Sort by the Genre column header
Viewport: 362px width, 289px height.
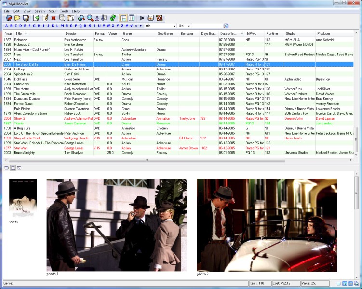(138, 33)
